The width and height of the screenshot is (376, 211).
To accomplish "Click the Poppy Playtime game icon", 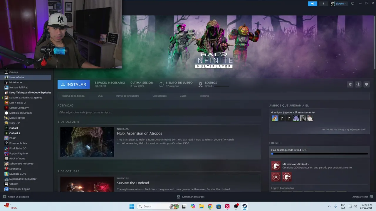I will (x=6, y=153).
